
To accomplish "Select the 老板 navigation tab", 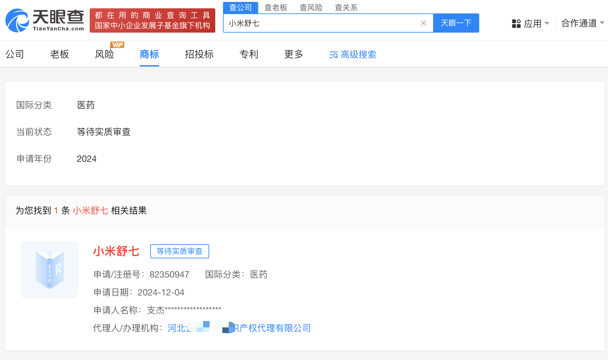I will tap(60, 54).
